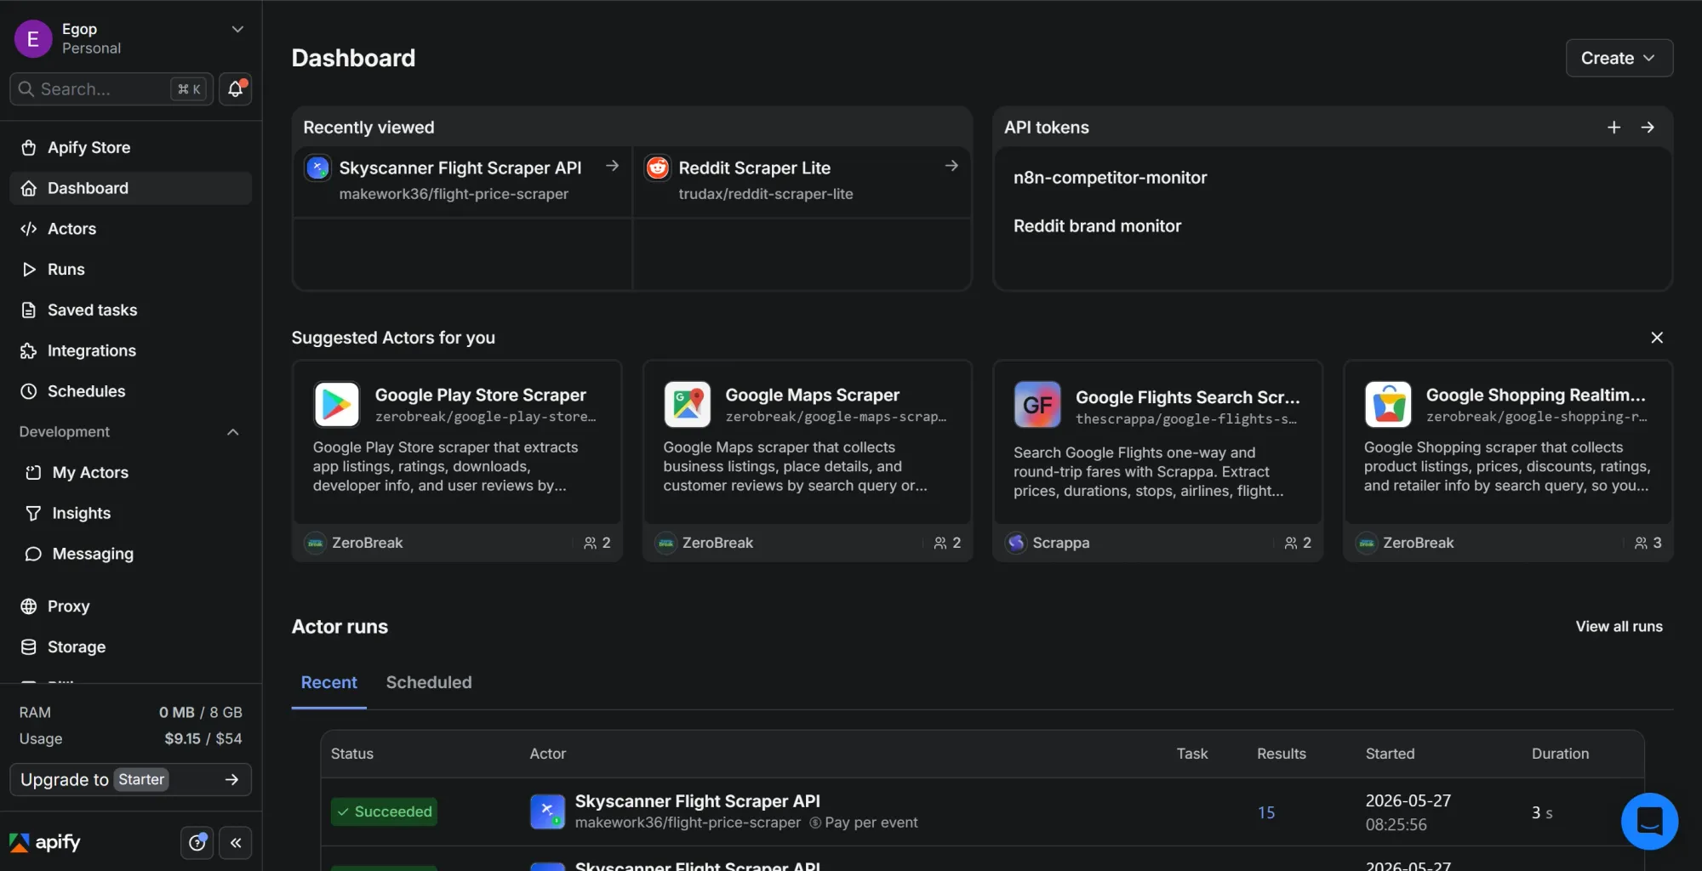Open Google Flights Search Scraper card

(1157, 461)
